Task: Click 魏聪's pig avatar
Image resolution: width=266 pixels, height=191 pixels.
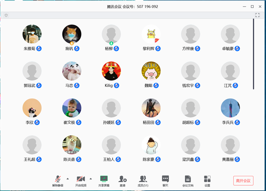Action: [151, 71]
